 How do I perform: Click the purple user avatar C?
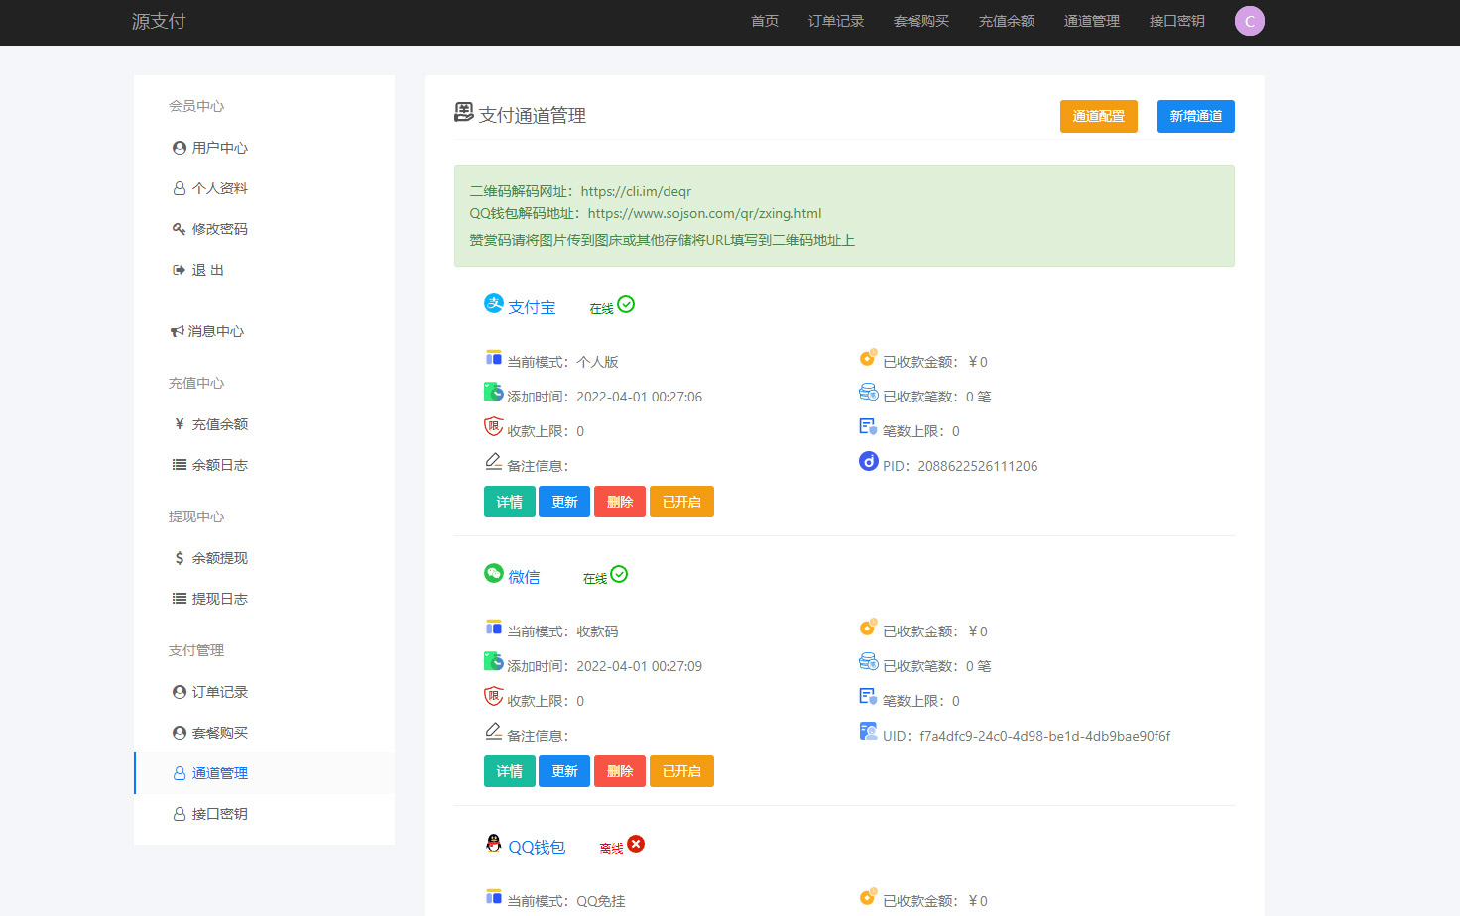point(1250,21)
